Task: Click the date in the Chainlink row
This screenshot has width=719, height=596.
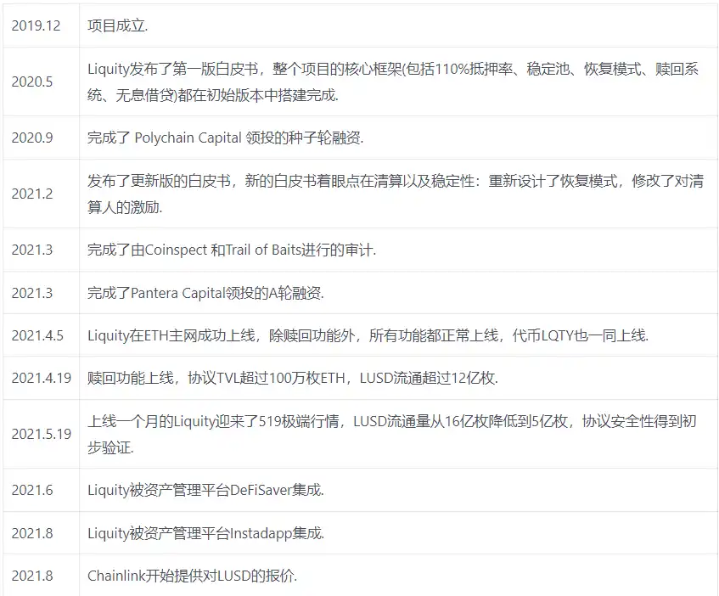Action: [x=32, y=576]
